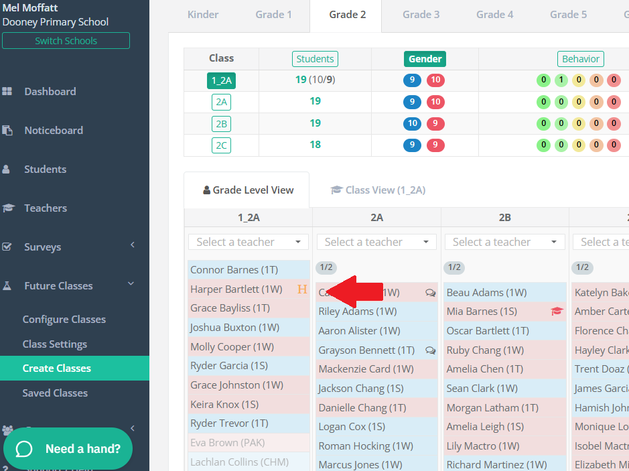Click the Switch Schools button
This screenshot has width=629, height=471.
[x=66, y=40]
